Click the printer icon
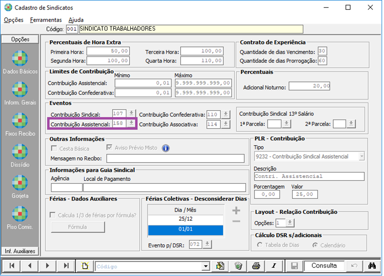384x276 pixels. click(256, 266)
